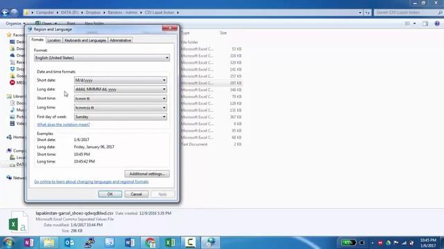Open the 'Go online to learn' link
Image resolution: width=444 pixels, height=249 pixels.
pyautogui.click(x=91, y=182)
